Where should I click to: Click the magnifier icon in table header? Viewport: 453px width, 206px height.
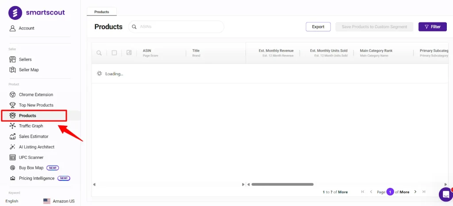pyautogui.click(x=99, y=53)
